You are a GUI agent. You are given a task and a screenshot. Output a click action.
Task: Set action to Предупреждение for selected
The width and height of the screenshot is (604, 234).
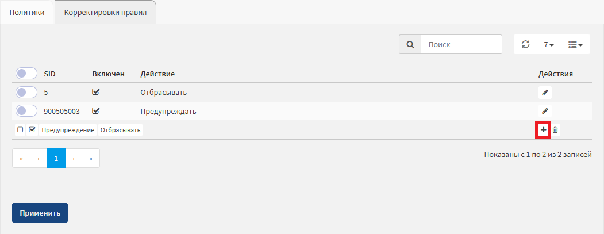tap(68, 130)
